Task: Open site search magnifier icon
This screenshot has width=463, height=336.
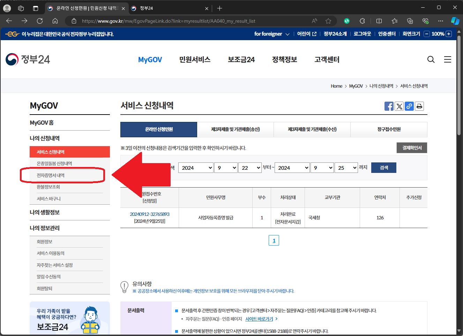Action: tap(431, 59)
